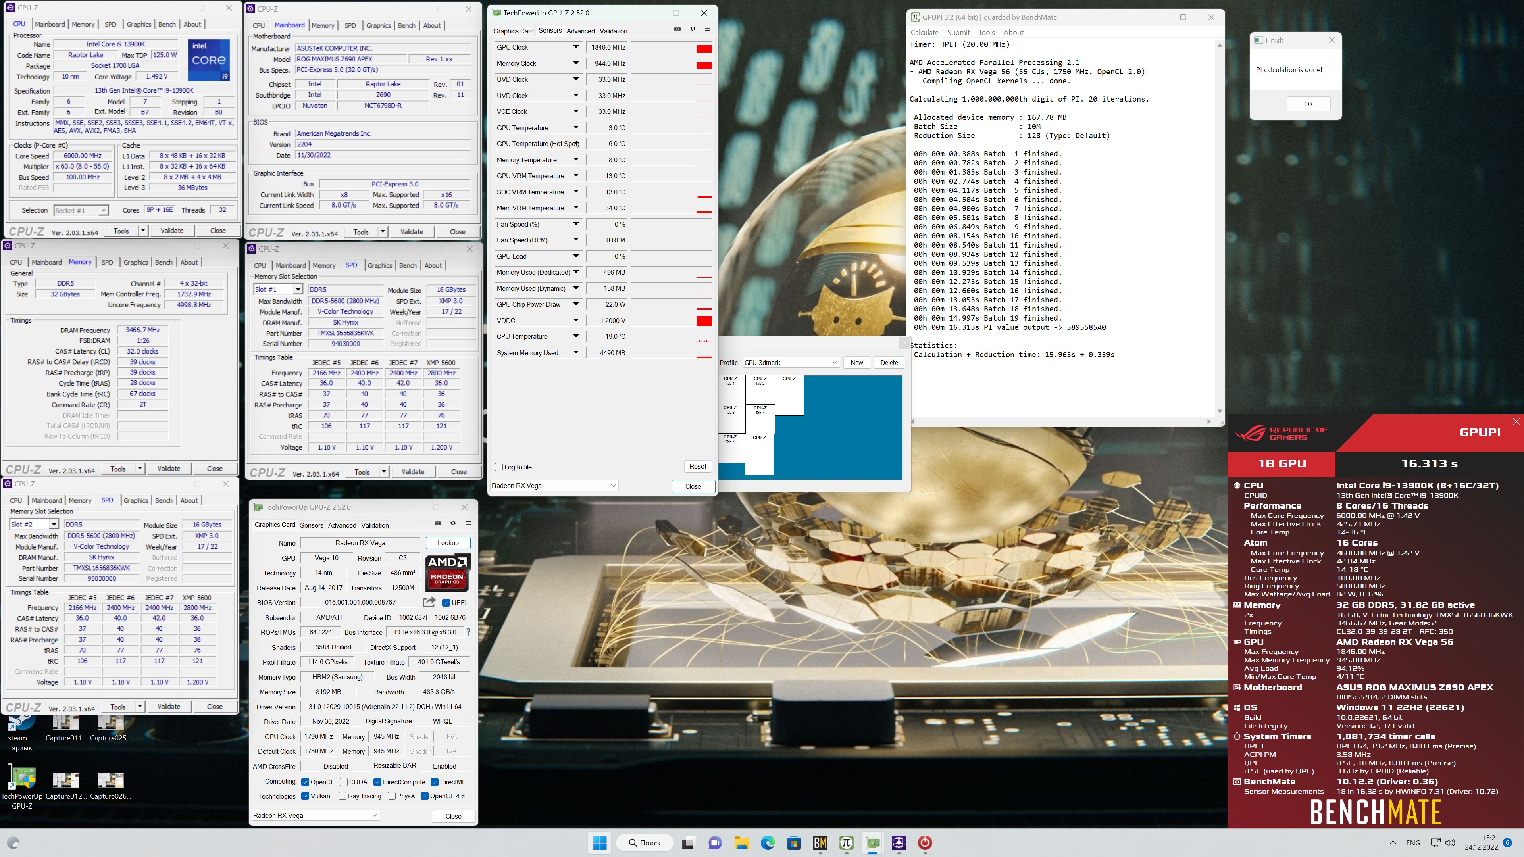Open Tools dropdown arrow in CPU-Z Mainboard window
Image resolution: width=1524 pixels, height=857 pixels.
383,232
